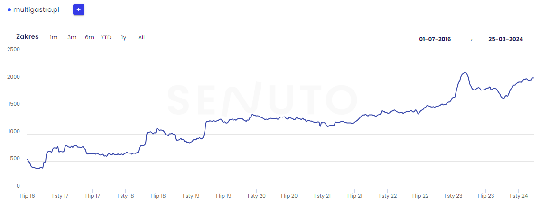Switch range to 1y
This screenshot has width=540, height=207.
click(124, 37)
